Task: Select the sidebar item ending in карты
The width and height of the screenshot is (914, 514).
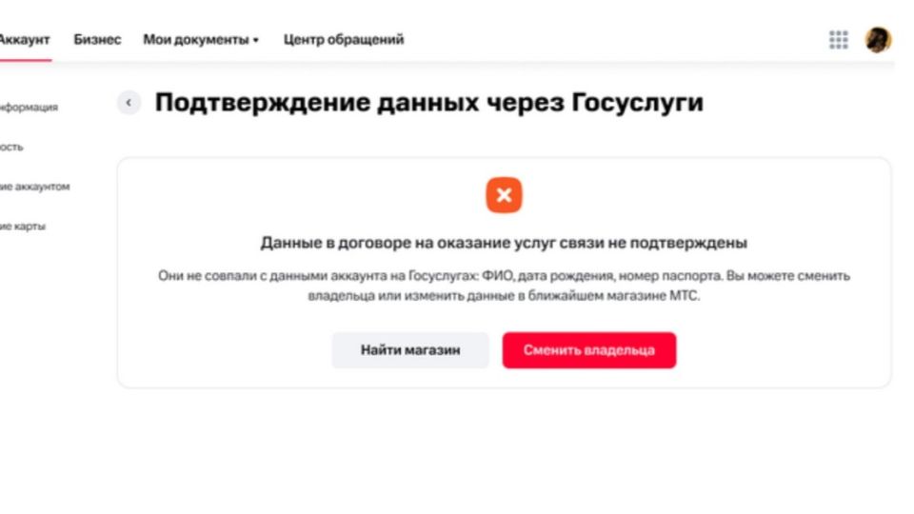Action: [x=22, y=227]
